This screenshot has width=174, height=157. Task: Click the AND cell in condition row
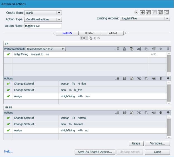(x=158, y=54)
